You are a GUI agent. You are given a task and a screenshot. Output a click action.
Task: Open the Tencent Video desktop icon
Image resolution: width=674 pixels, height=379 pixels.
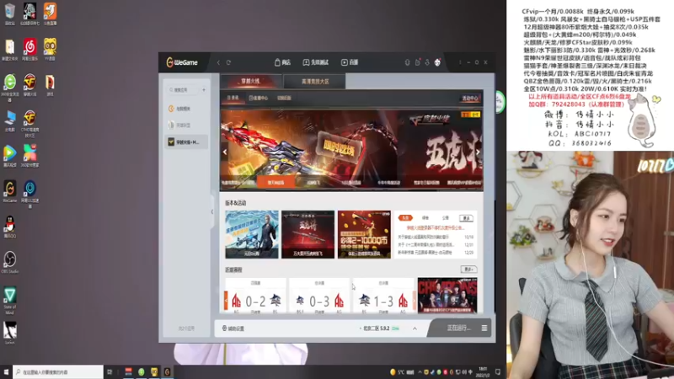[10, 156]
